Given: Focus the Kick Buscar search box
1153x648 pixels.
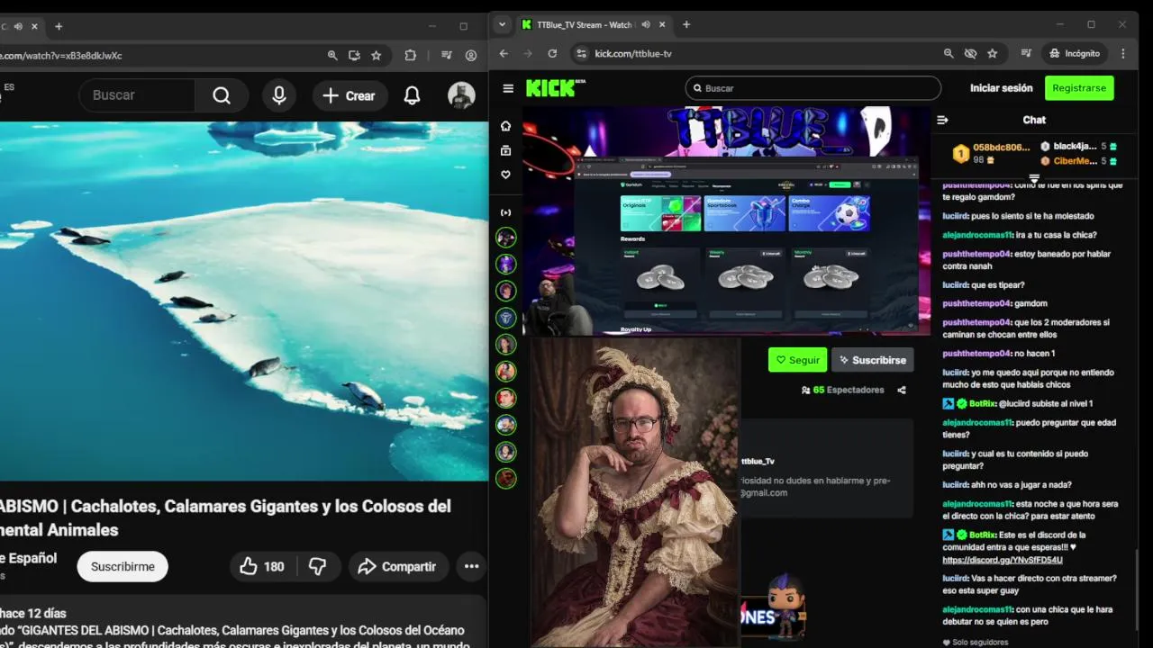Looking at the screenshot, I should pos(813,88).
